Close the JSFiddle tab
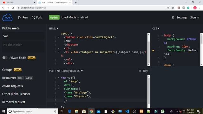This screenshot has height=114, width=203. click(70, 3)
